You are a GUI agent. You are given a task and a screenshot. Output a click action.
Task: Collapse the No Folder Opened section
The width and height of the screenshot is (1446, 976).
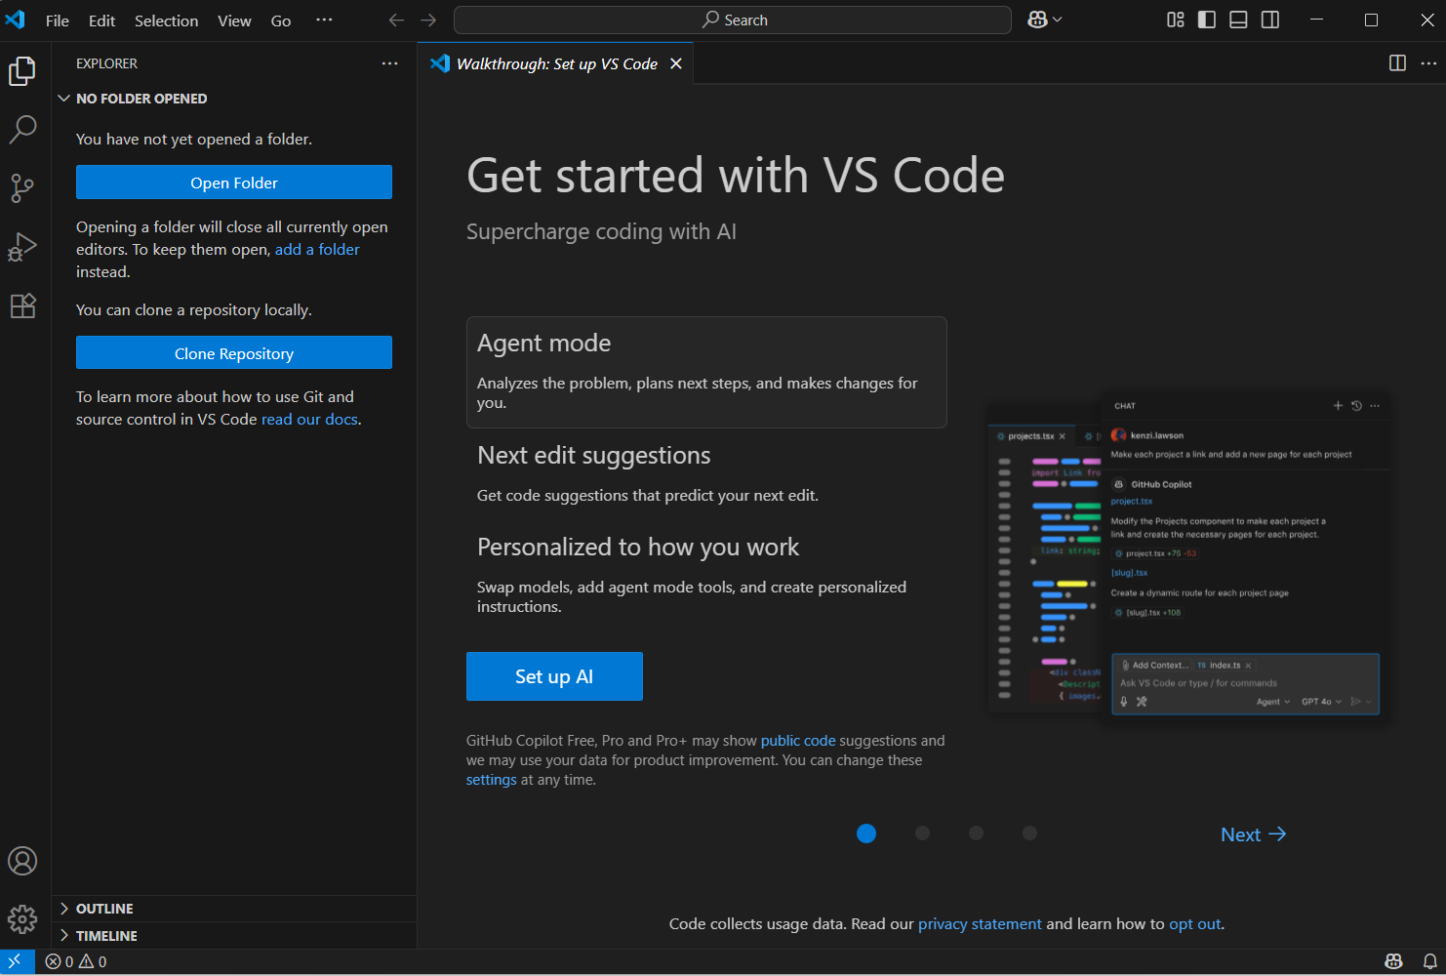[x=234, y=99]
